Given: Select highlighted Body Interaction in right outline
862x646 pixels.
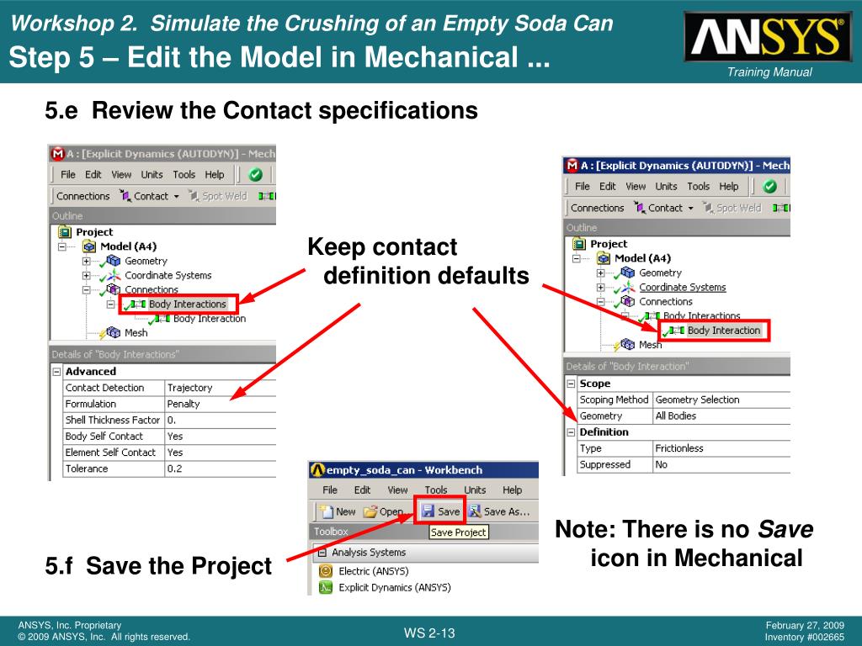Looking at the screenshot, I should coord(723,330).
